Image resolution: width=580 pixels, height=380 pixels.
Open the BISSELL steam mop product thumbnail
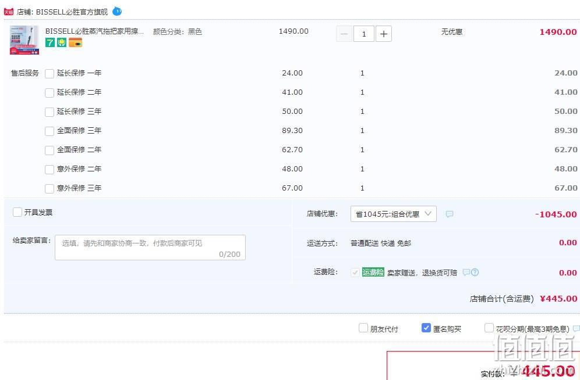pos(24,40)
